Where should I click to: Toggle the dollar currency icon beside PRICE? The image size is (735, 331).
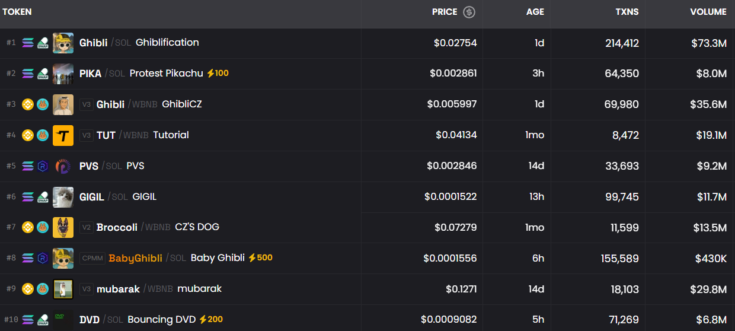469,12
